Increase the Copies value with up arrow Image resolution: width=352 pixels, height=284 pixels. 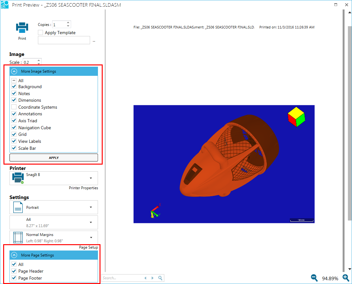68,23
